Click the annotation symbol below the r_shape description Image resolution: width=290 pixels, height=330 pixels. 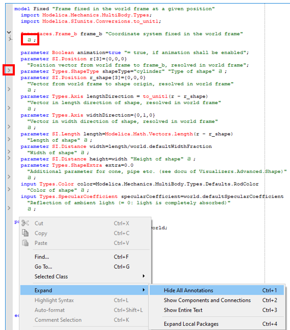click(x=29, y=90)
